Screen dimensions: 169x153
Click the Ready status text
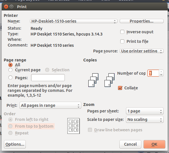point(37,28)
